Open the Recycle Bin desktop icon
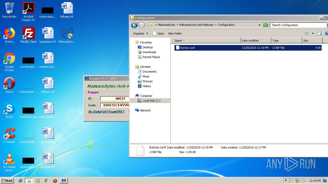The width and height of the screenshot is (328, 184). click(9, 11)
